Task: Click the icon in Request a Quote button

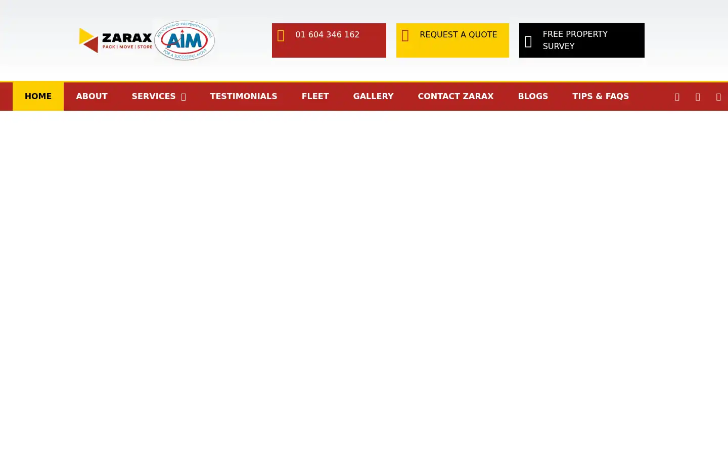Action: click(x=405, y=35)
